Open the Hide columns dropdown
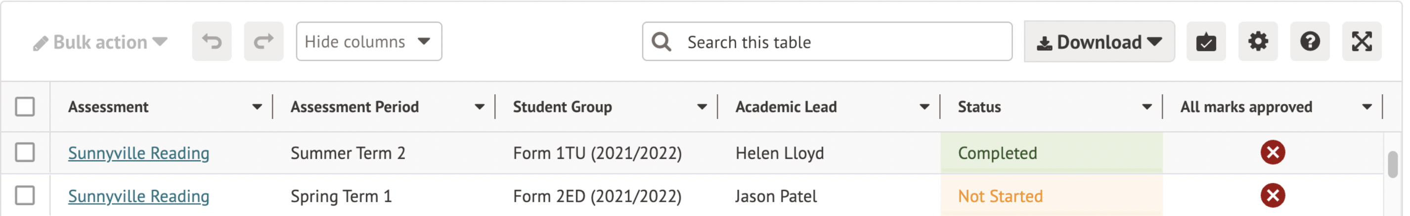This screenshot has width=1410, height=216. click(x=369, y=41)
